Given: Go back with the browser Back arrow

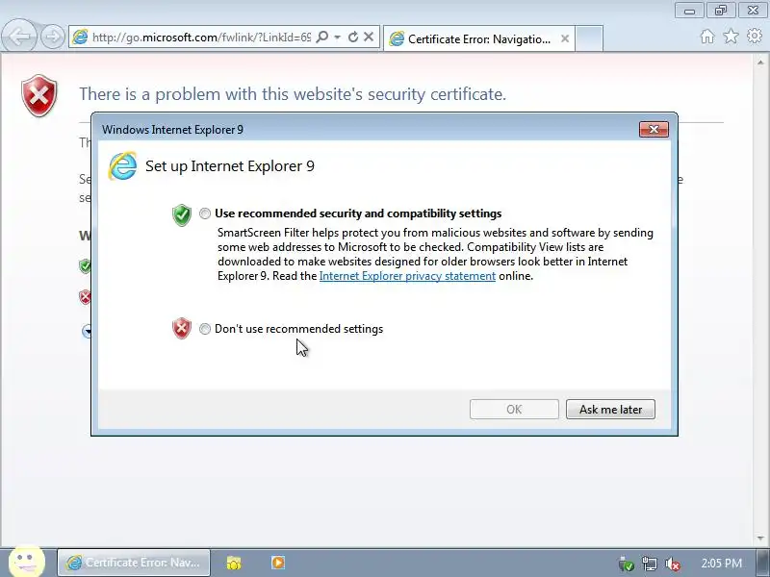Looking at the screenshot, I should [x=19, y=36].
